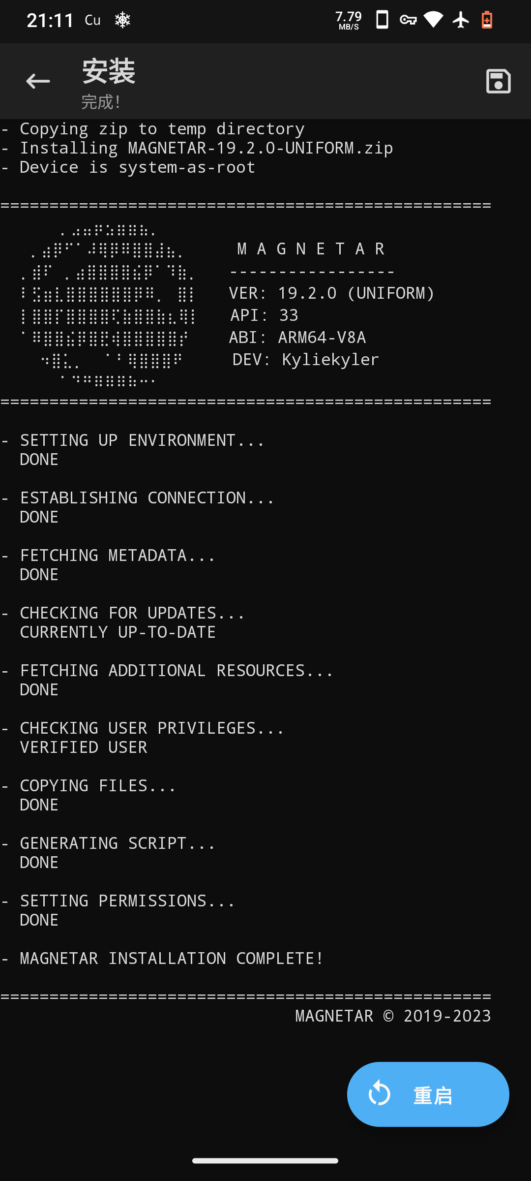Screen dimensions: 531x1181
Task: Click the "MAGNETAR INSTALLATION COMPLETE!" log line
Action: click(172, 959)
